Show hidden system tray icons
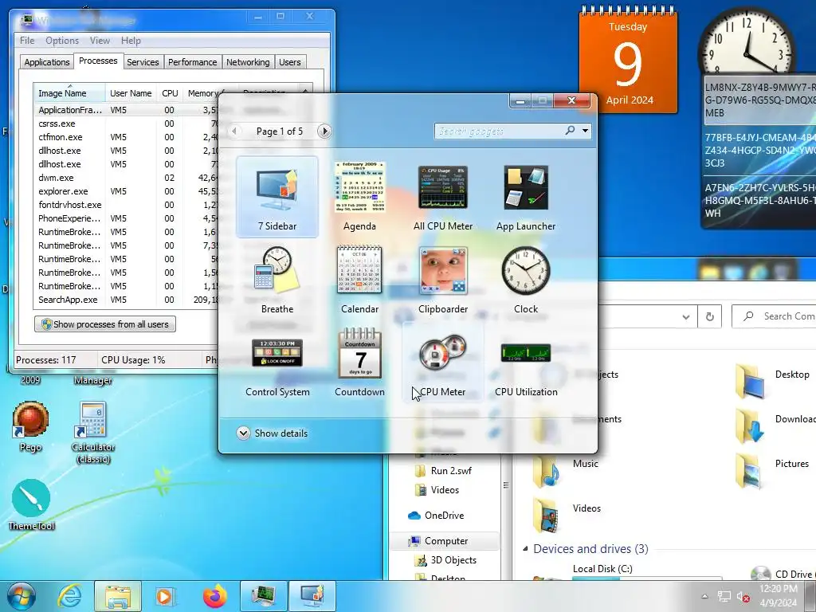This screenshot has width=816, height=612. click(704, 596)
